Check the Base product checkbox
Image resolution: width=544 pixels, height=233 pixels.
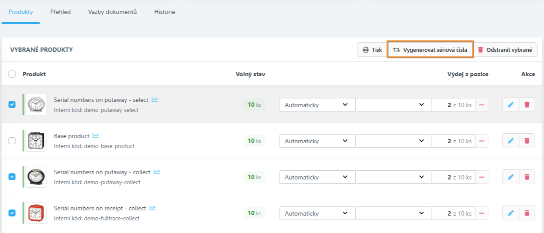12,141
